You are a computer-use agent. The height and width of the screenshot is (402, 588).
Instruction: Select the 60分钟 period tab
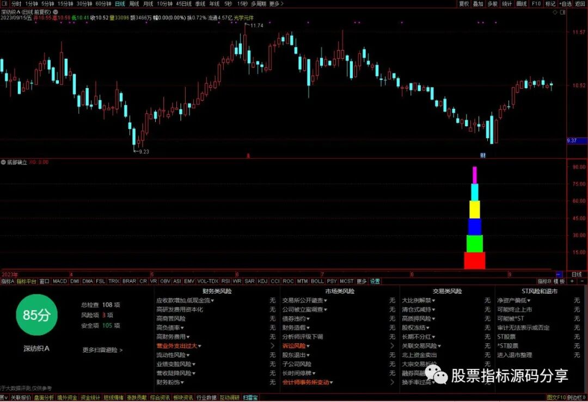[103, 3]
